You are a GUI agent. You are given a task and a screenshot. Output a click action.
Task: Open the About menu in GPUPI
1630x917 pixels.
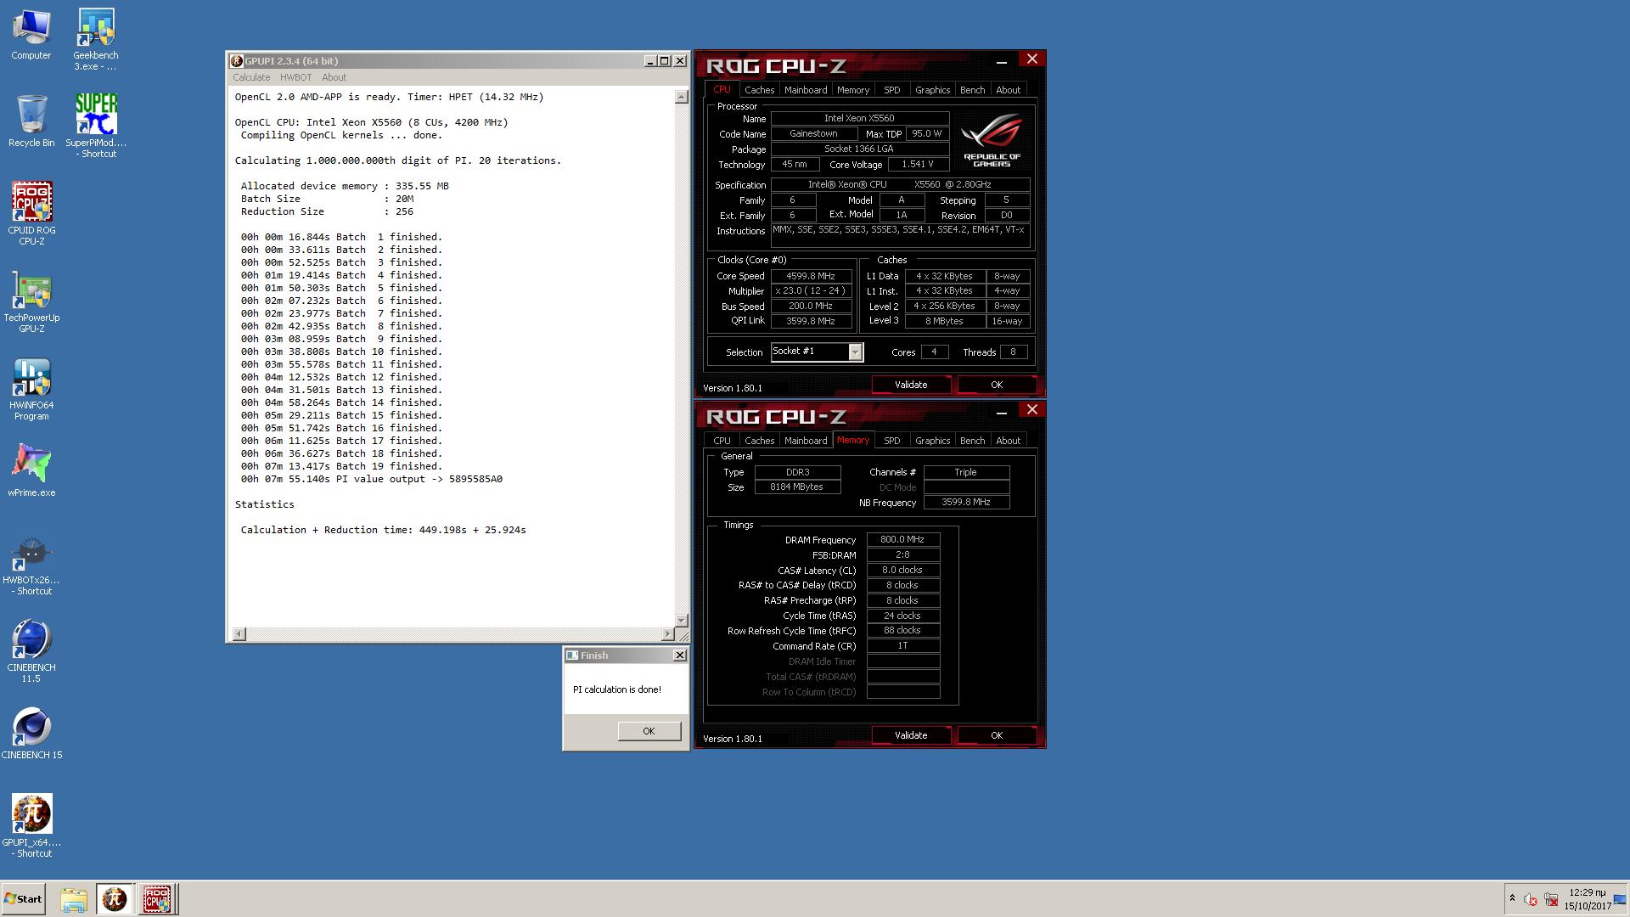334,77
